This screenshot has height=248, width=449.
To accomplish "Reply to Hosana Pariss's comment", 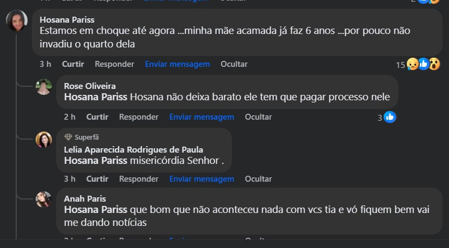I will pyautogui.click(x=114, y=64).
